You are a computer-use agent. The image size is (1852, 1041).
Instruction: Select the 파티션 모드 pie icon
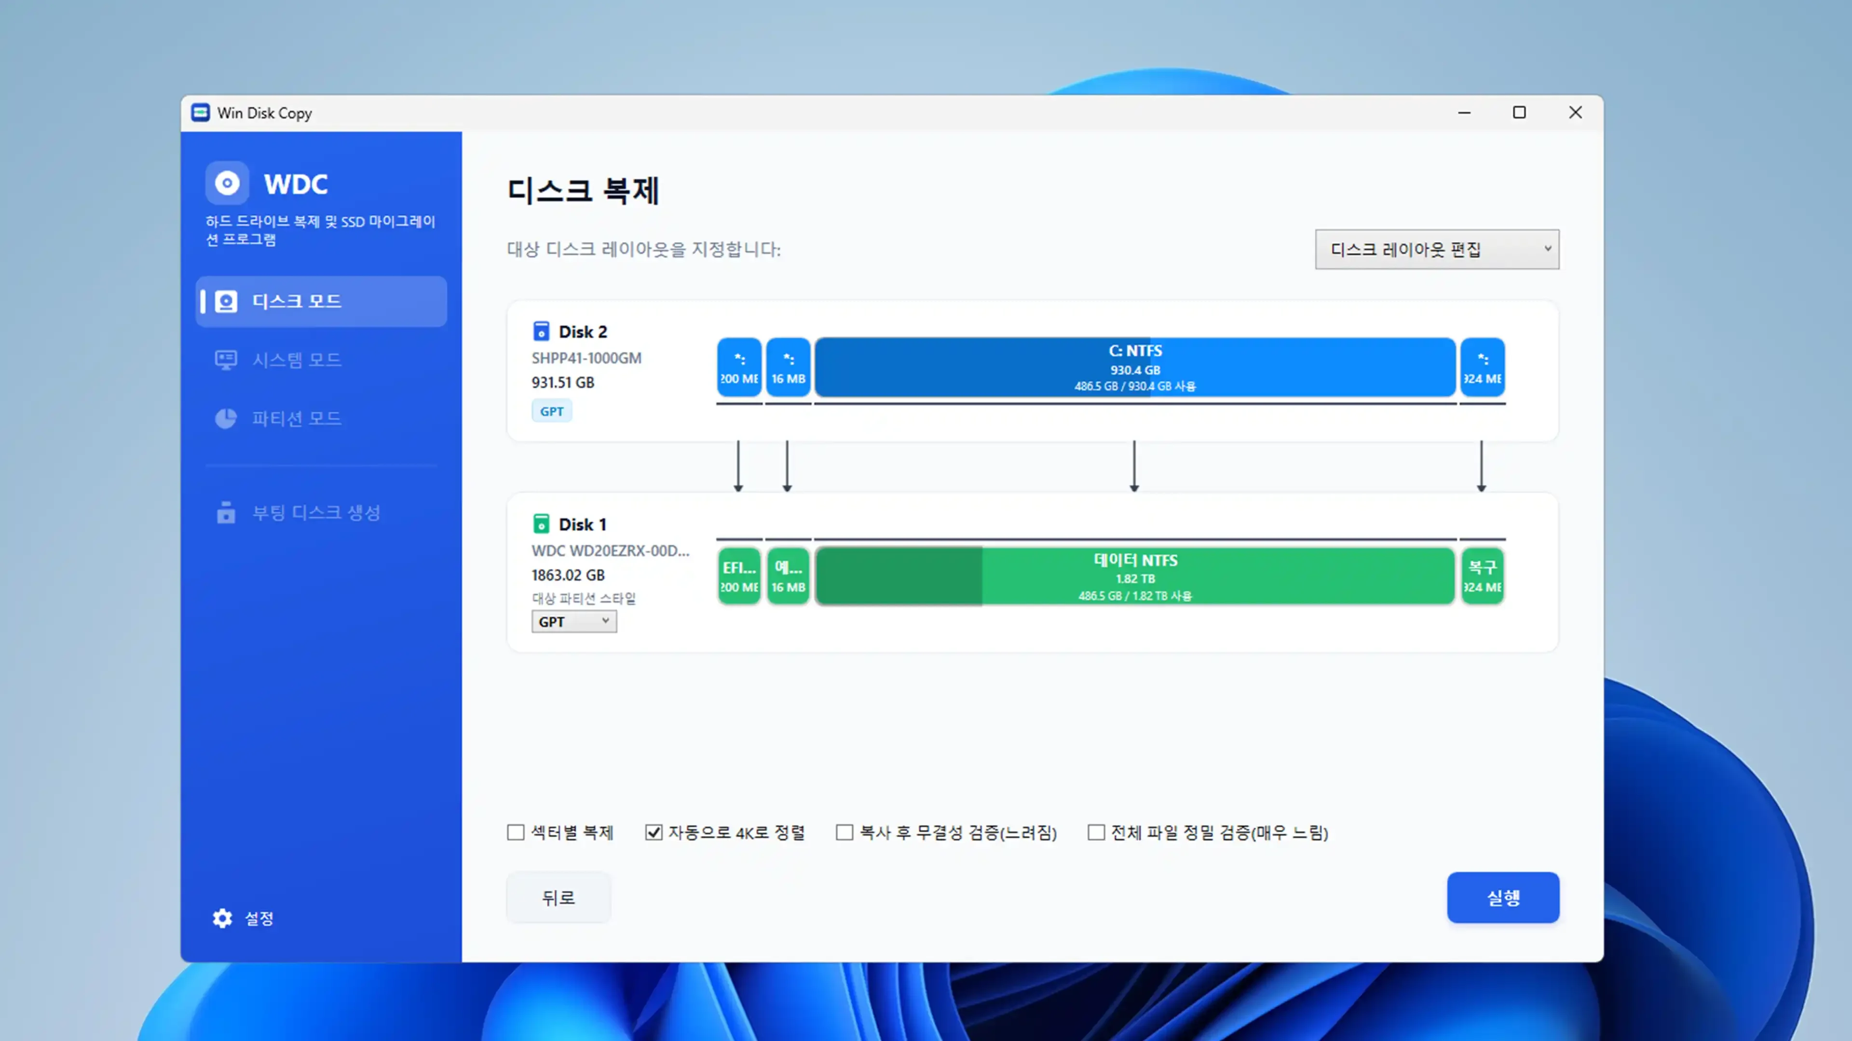pyautogui.click(x=226, y=418)
